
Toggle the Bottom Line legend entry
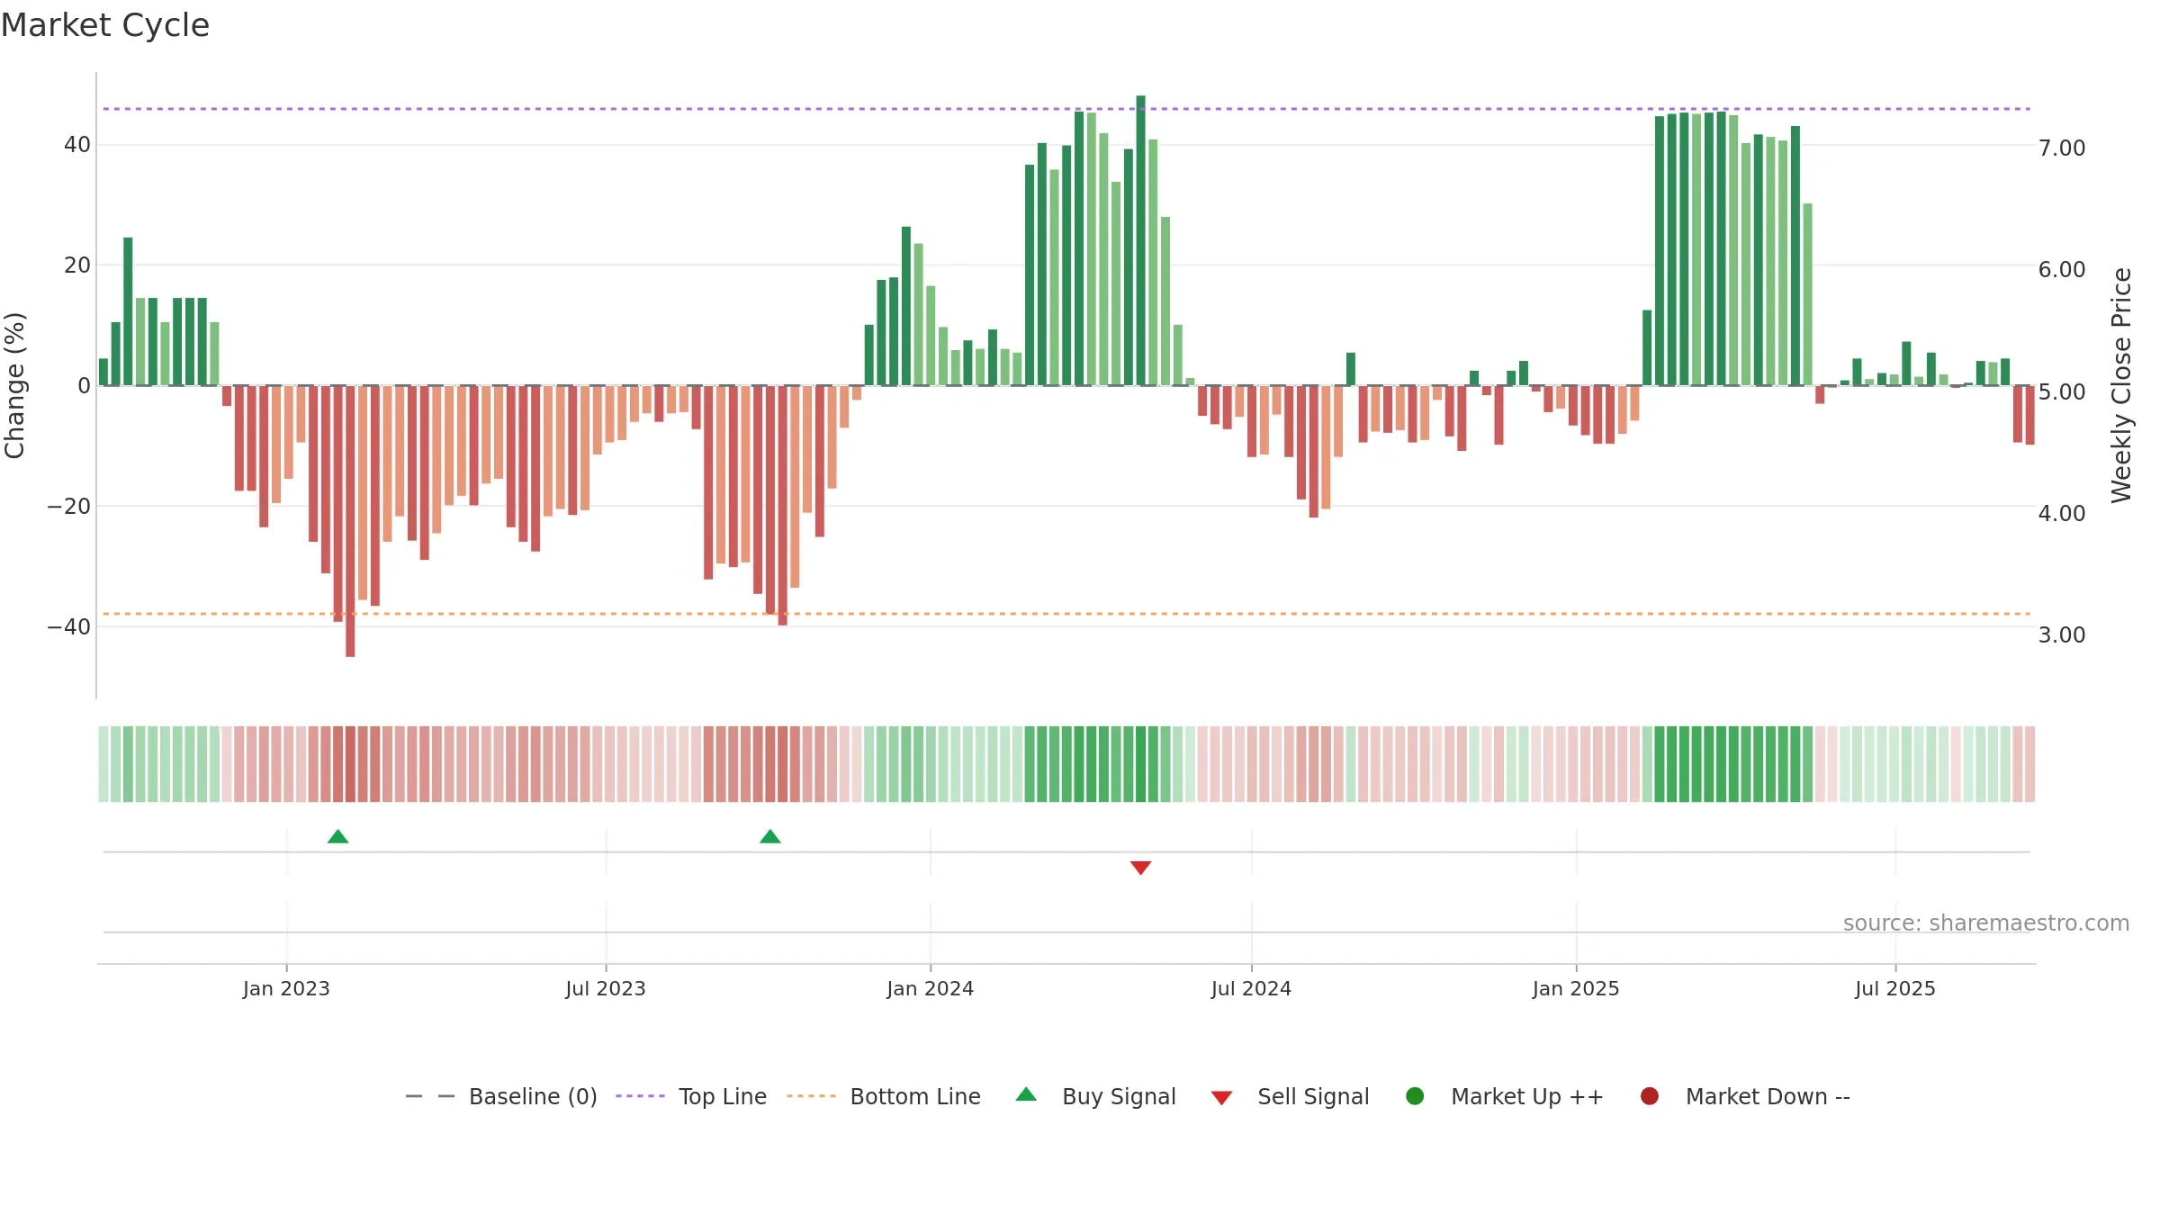(x=884, y=1096)
